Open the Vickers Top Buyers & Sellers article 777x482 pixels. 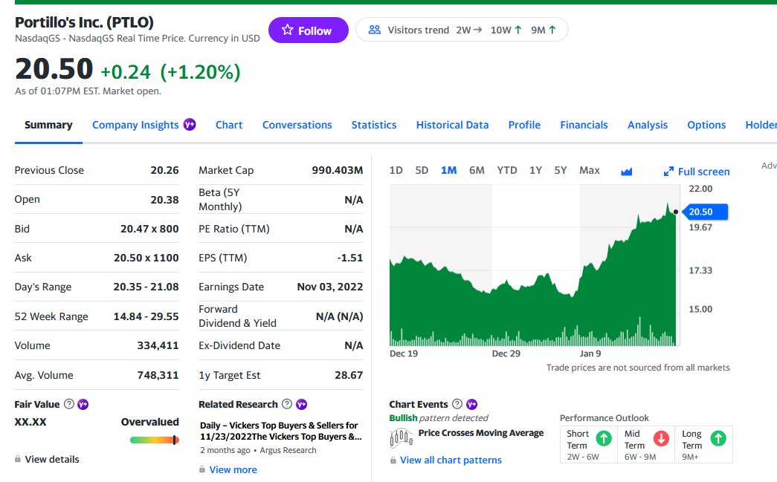[x=281, y=431]
